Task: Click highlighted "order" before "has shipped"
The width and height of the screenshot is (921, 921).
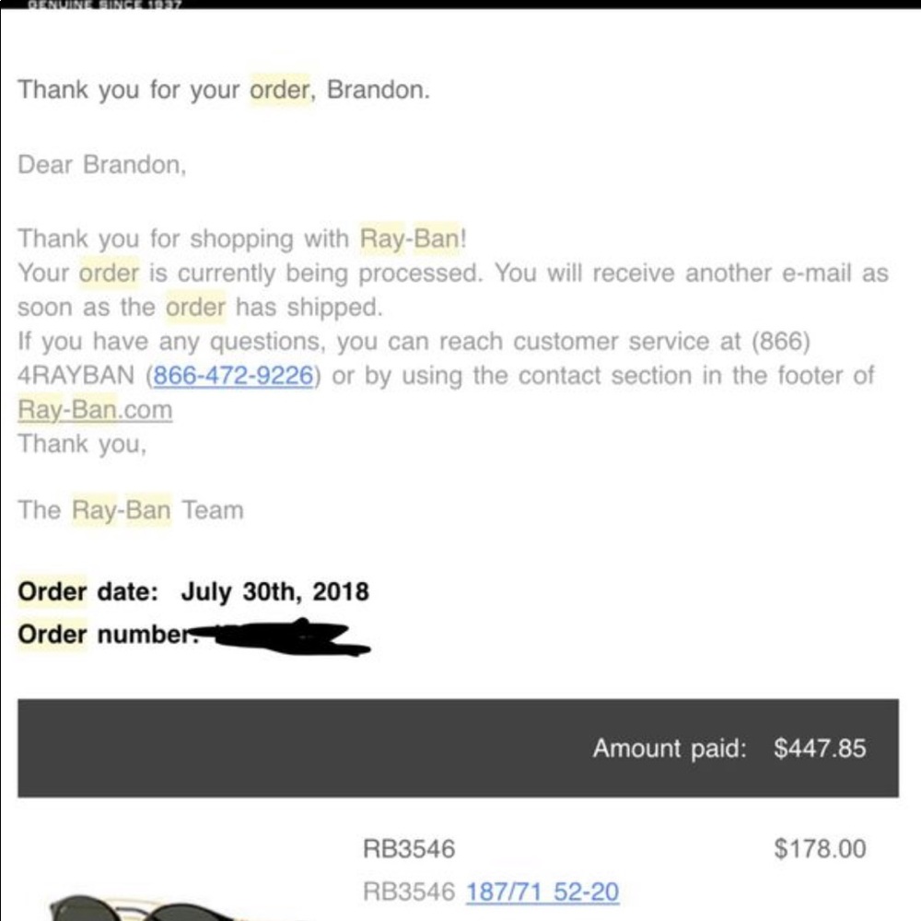Action: click(x=195, y=307)
